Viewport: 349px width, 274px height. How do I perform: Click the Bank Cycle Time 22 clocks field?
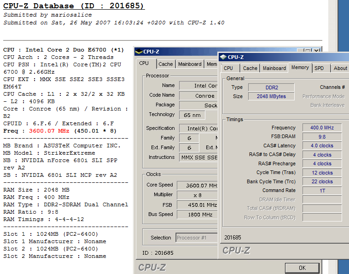click(x=322, y=181)
